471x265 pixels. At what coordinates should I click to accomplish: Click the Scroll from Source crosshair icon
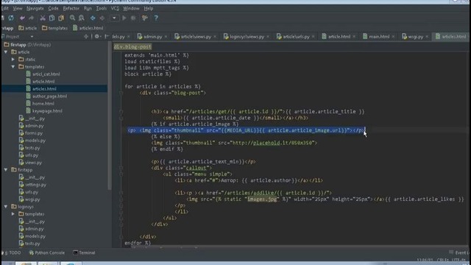pyautogui.click(x=86, y=36)
